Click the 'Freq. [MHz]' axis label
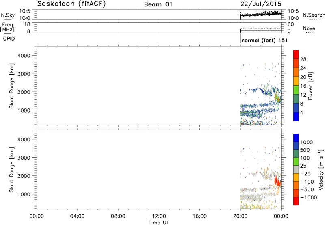Image resolution: width=325 pixels, height=225 pixels. tap(8, 27)
